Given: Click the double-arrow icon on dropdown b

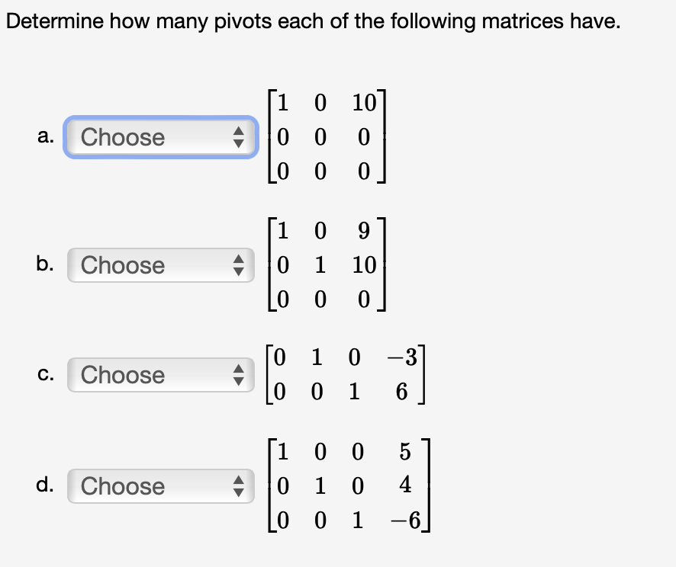Looking at the screenshot, I should click(x=239, y=265).
